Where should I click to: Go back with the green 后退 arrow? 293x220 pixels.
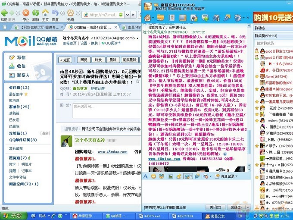[4, 13]
